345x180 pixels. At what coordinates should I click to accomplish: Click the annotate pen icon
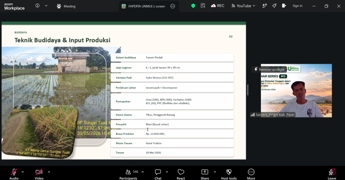(x=265, y=6)
